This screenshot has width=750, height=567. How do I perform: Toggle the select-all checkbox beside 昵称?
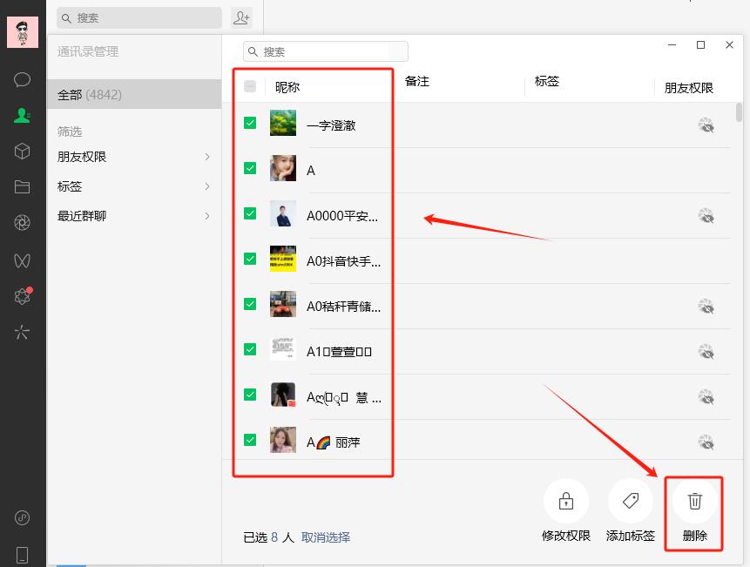[x=250, y=86]
